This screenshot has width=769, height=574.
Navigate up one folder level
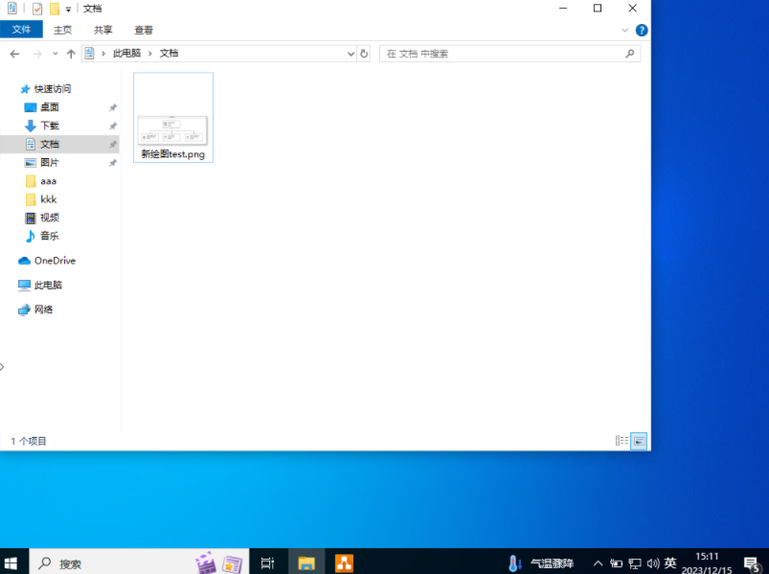(x=71, y=54)
